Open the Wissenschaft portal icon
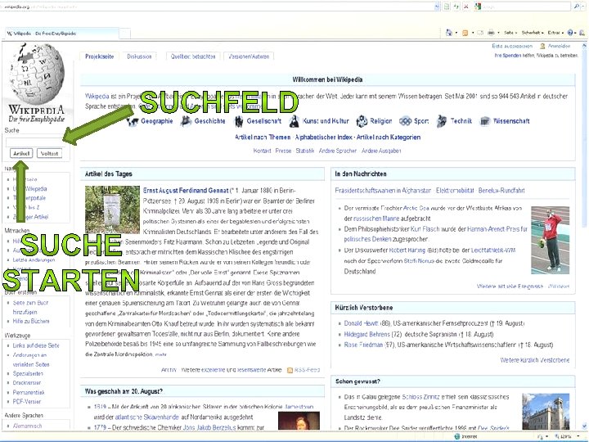Image resolution: width=589 pixels, height=442 pixels. pos(485,121)
